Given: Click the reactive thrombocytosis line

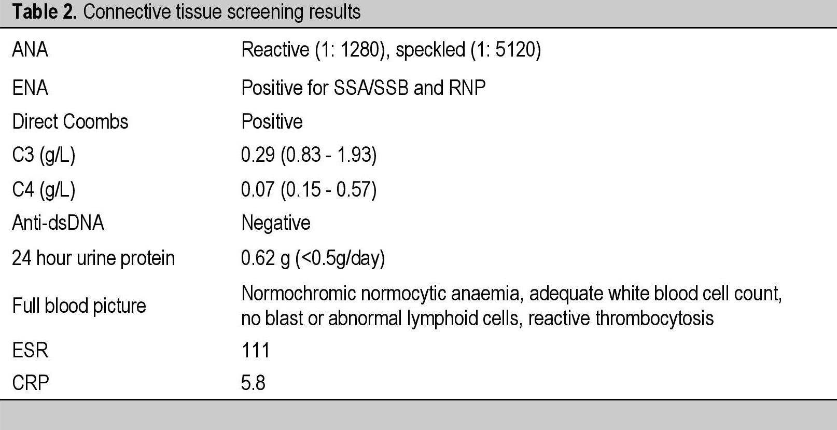Looking at the screenshot, I should coord(478,318).
